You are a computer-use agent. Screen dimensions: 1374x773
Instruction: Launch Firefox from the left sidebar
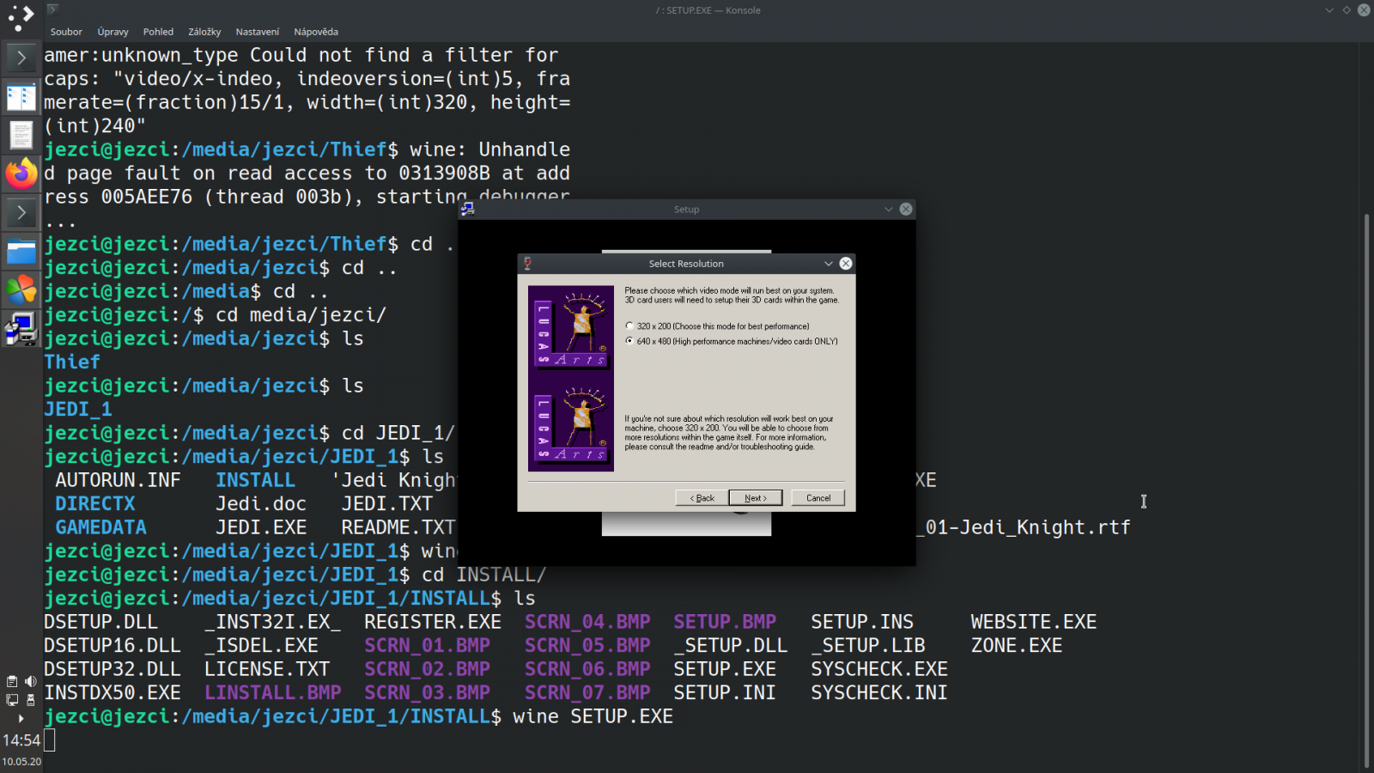[21, 174]
